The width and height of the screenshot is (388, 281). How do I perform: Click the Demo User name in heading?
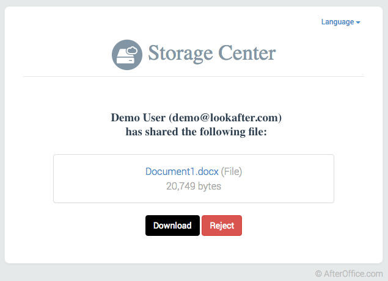click(x=138, y=117)
